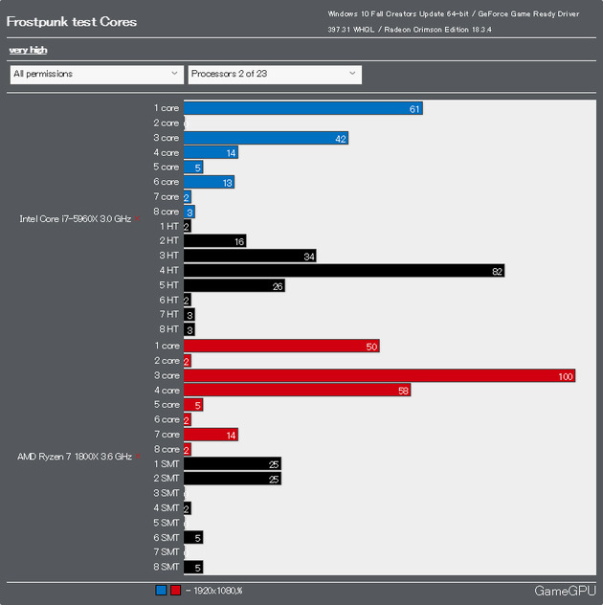Image resolution: width=603 pixels, height=605 pixels.
Task: Click the GameGPU logo link
Action: pyautogui.click(x=565, y=591)
